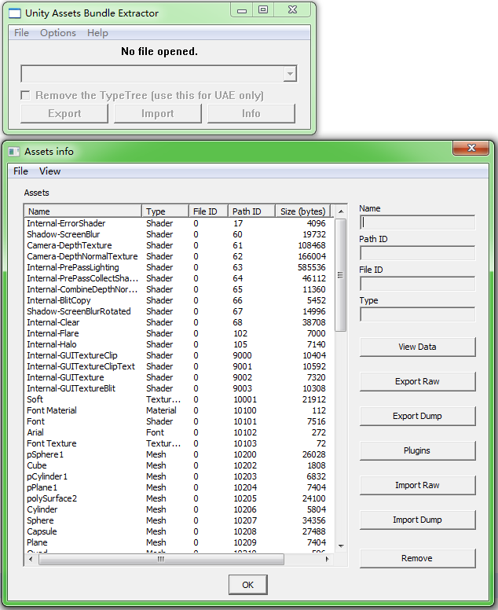Viewport: 498px width, 610px height.
Task: Open the Help menu
Action: coord(97,33)
